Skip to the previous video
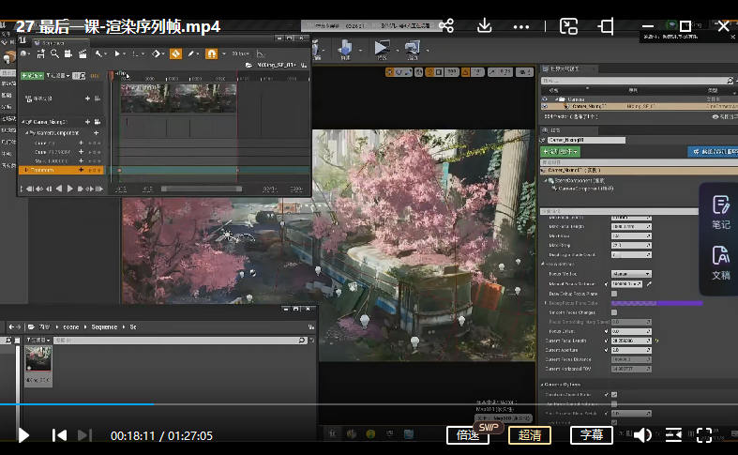Screen dimensions: 738x455 [x=59, y=435]
